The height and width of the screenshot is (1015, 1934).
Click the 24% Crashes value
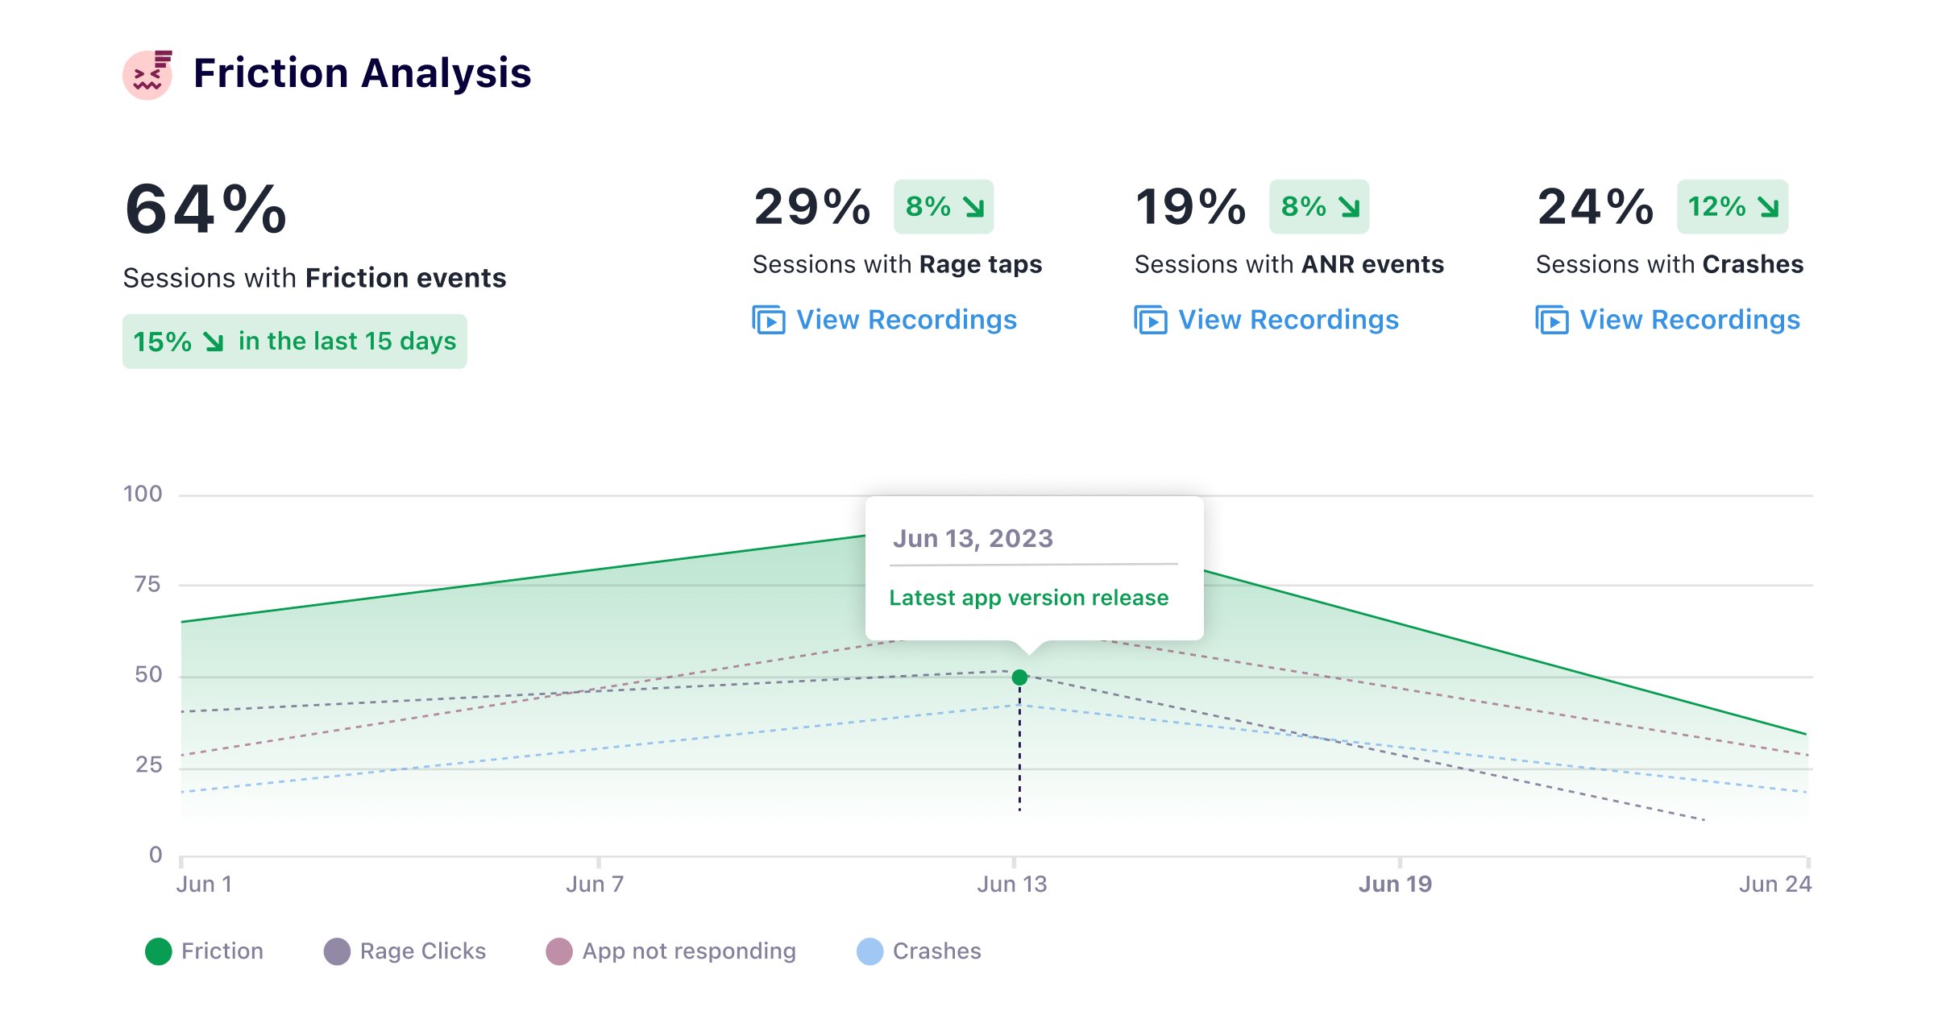click(x=1596, y=207)
